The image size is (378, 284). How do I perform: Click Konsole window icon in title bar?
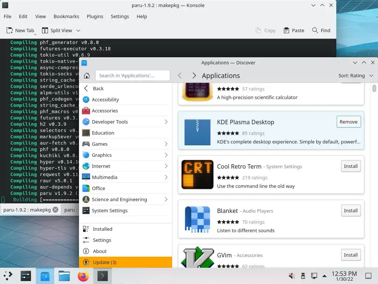tap(5, 5)
